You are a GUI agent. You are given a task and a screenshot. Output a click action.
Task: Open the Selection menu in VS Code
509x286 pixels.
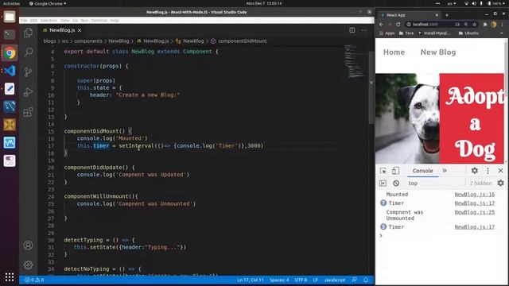49,20
